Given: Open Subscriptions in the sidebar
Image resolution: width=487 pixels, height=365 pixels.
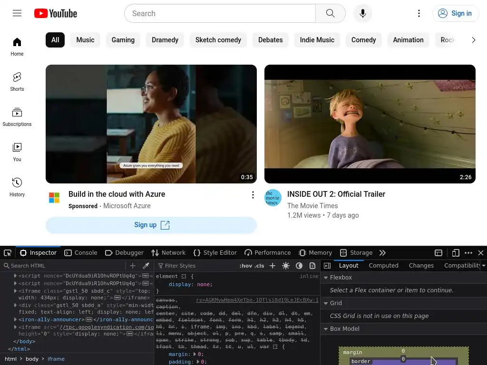Looking at the screenshot, I should point(17,117).
